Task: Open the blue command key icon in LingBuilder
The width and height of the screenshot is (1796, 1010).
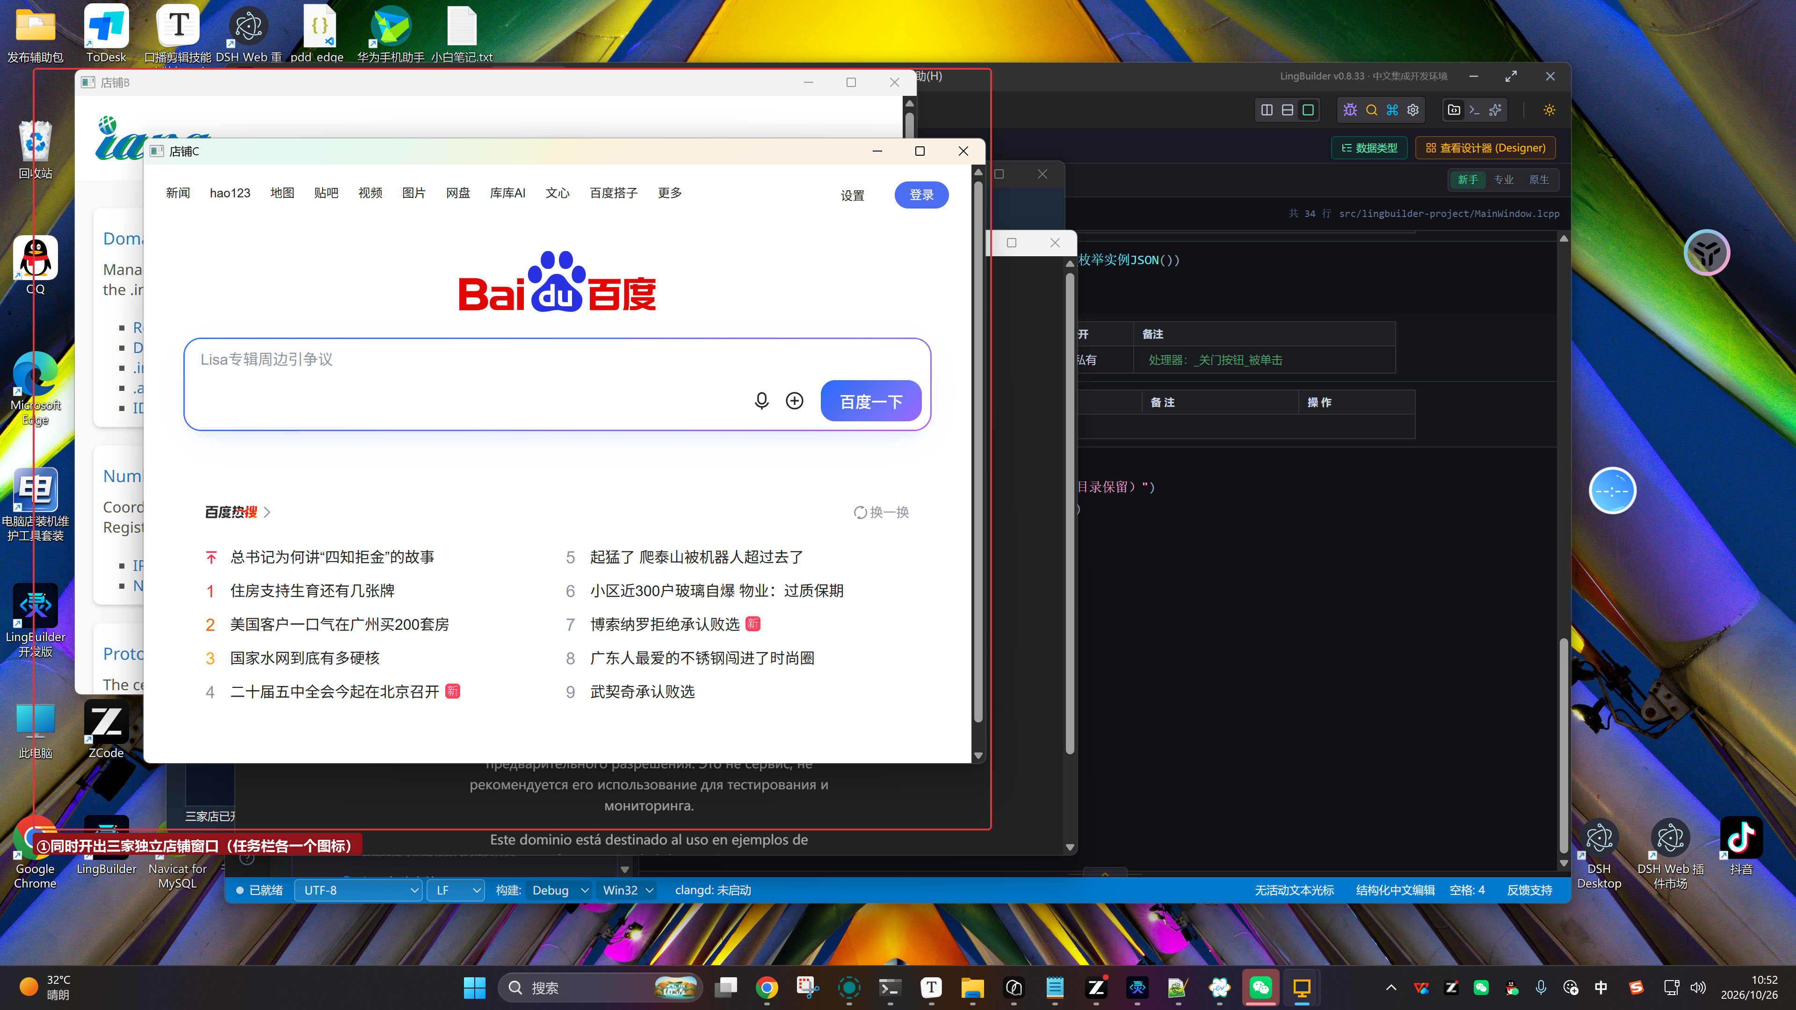Action: click(x=1392, y=110)
